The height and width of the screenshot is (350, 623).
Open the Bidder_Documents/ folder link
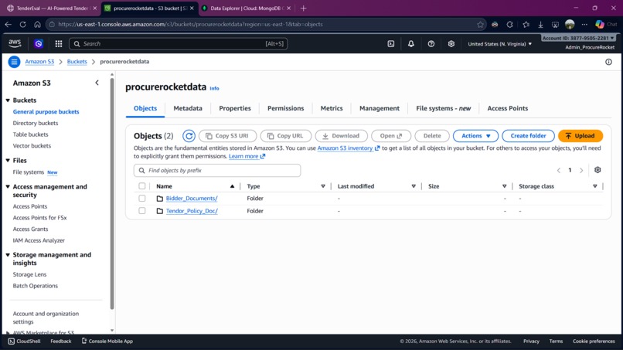click(x=192, y=199)
